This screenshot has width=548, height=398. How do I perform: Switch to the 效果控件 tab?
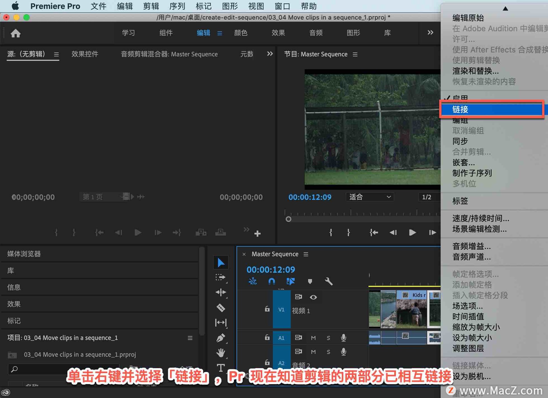point(85,54)
